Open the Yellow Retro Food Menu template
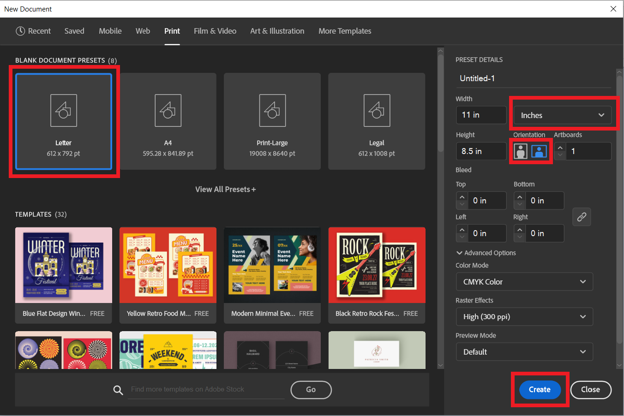 pyautogui.click(x=168, y=275)
